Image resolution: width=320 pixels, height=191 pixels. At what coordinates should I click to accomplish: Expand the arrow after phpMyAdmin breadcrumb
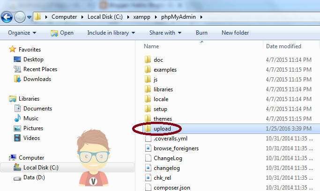point(201,17)
